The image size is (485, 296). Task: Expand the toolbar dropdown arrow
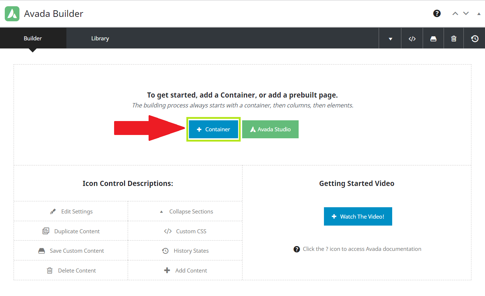[390, 39]
